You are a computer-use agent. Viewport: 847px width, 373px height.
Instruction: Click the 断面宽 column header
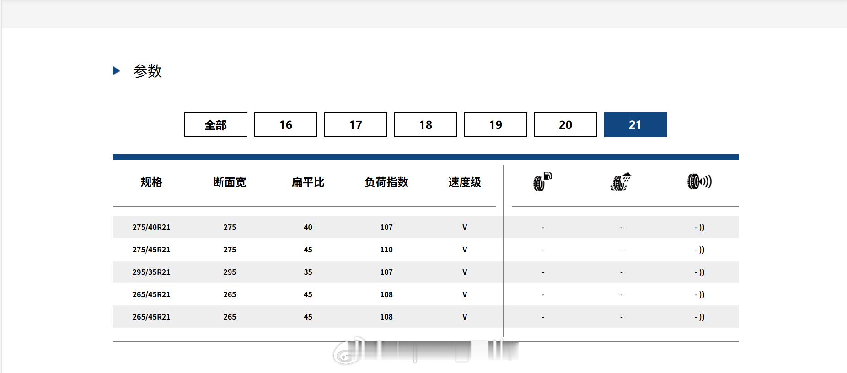pyautogui.click(x=230, y=182)
